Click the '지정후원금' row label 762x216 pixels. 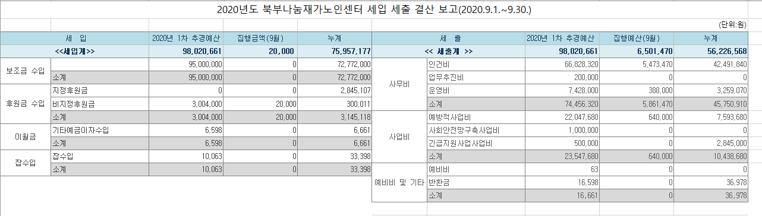[x=100, y=90]
